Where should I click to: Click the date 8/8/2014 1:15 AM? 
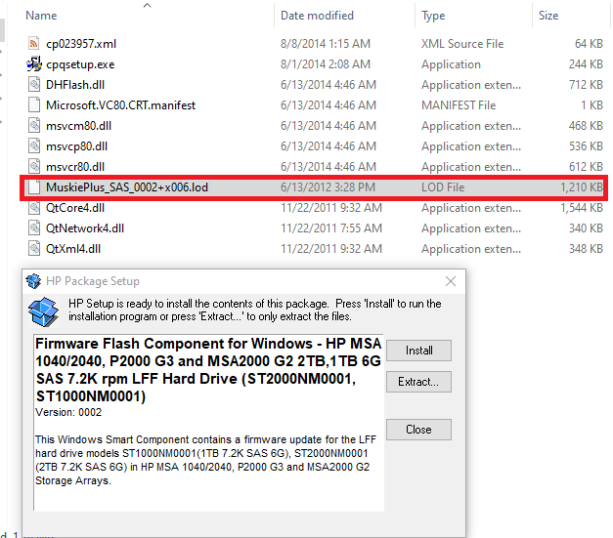point(326,43)
